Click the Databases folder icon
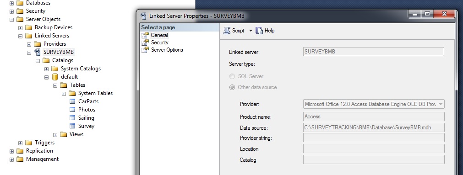 point(20,3)
